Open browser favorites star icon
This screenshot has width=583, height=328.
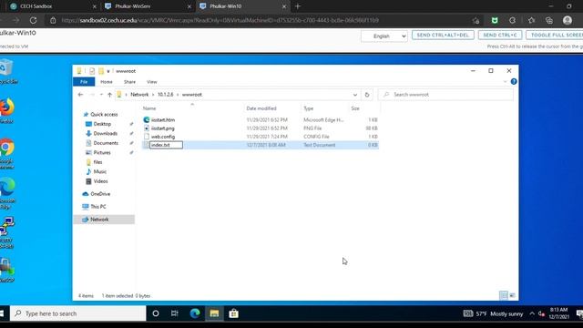point(531,20)
